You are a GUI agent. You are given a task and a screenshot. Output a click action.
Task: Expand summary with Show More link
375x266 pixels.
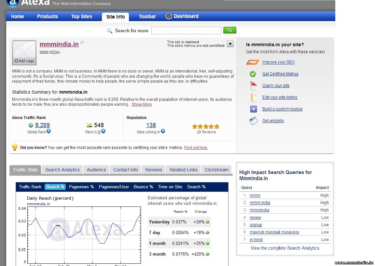click(142, 104)
